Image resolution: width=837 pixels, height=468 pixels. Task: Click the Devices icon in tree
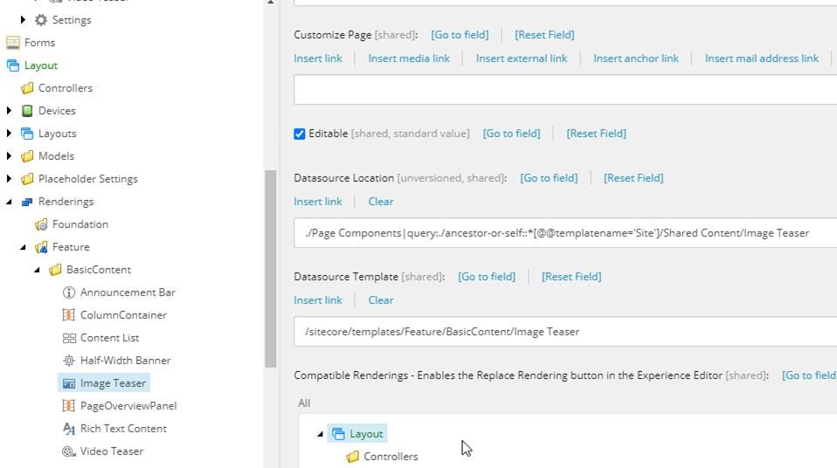pos(27,111)
